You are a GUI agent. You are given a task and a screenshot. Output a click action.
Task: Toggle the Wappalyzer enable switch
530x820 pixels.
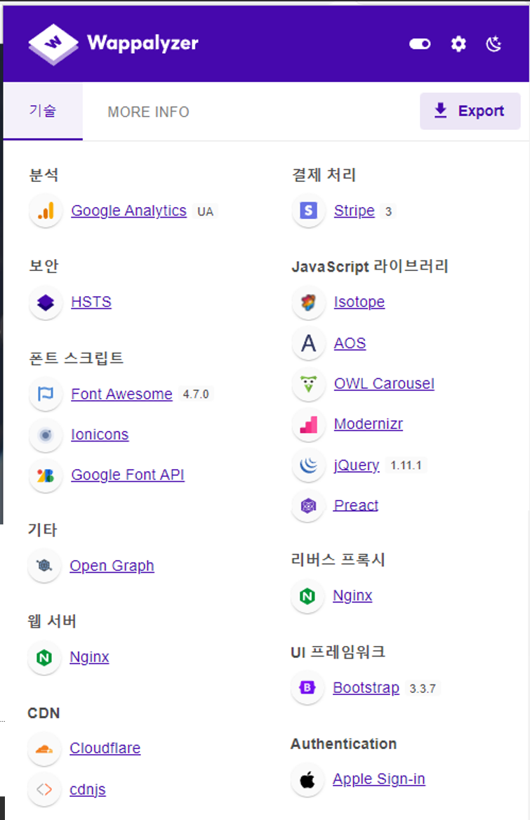(420, 44)
